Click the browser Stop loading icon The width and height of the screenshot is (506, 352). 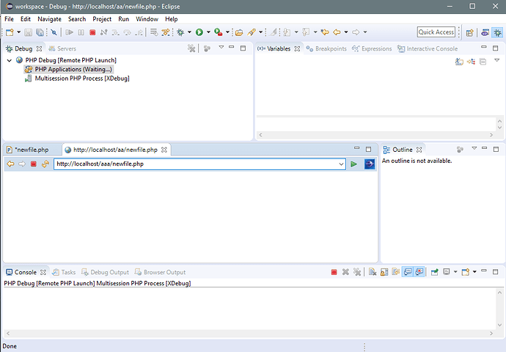(34, 164)
